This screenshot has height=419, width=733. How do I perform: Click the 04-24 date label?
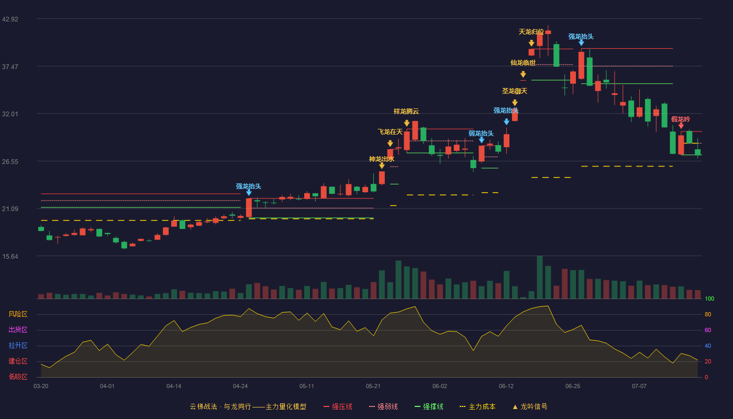(x=240, y=386)
